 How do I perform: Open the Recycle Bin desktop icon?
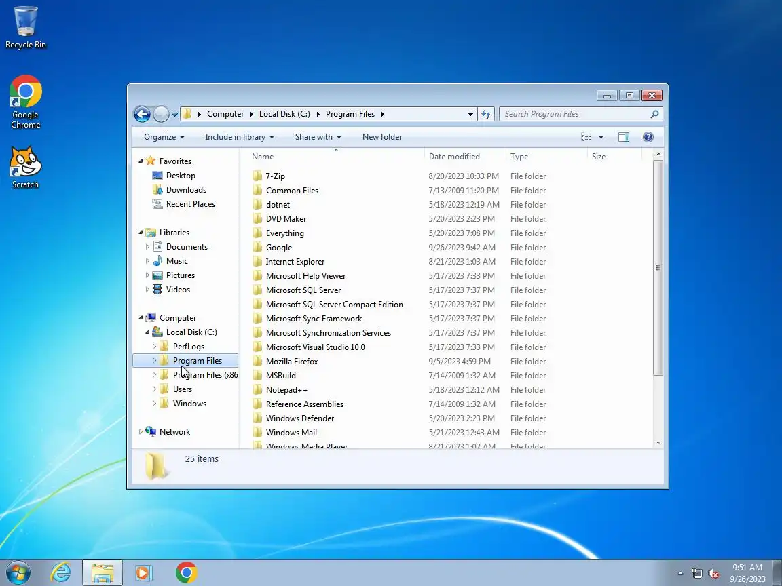[x=25, y=27]
